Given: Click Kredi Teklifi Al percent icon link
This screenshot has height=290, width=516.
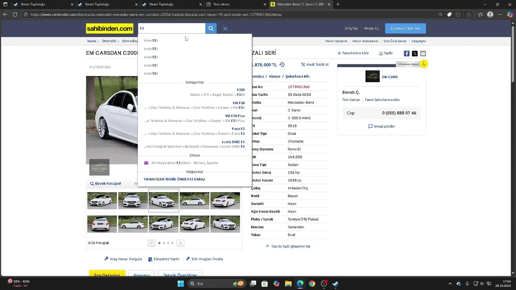Looking at the screenshot, I should pos(315,65).
